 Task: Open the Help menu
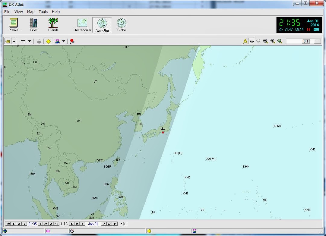[56, 12]
